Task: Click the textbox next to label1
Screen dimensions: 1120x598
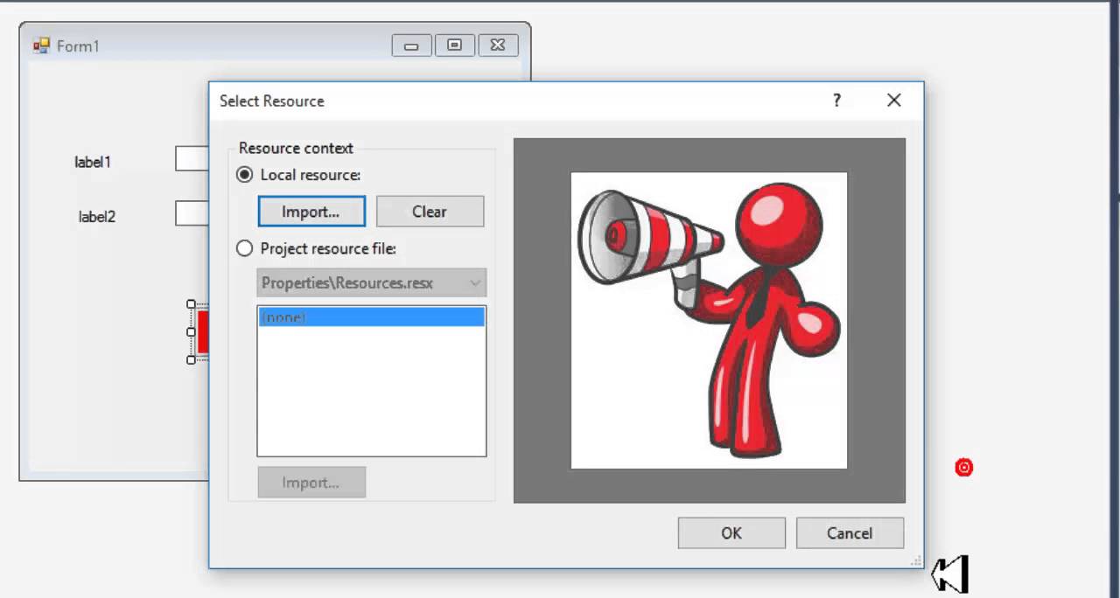Action: click(x=192, y=159)
